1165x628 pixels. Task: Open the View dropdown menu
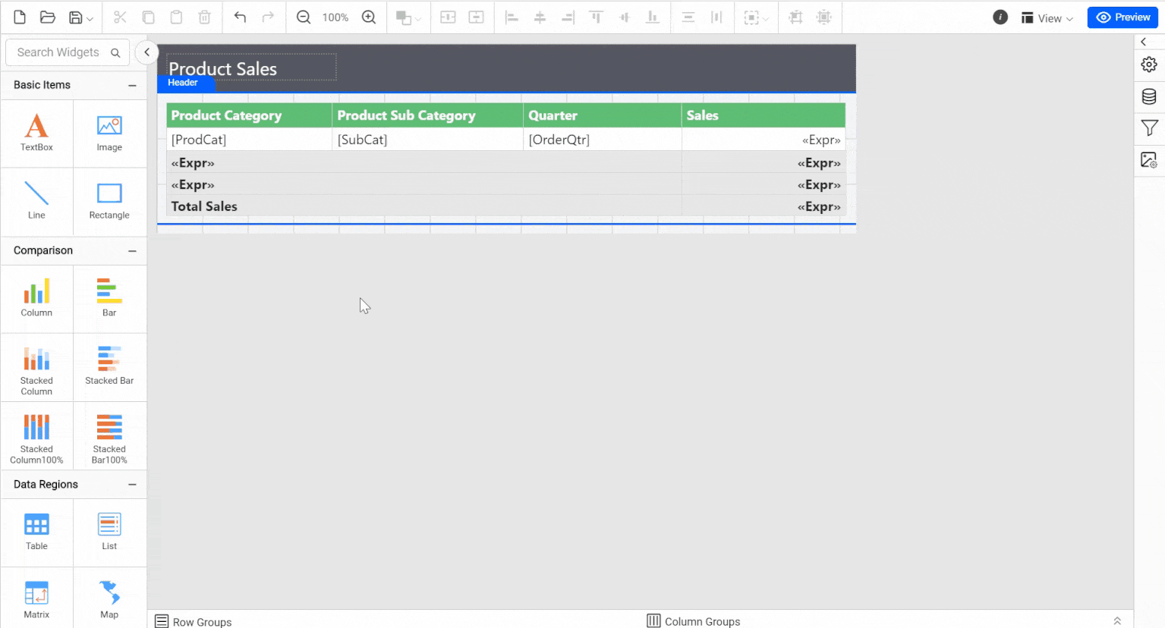coord(1047,17)
